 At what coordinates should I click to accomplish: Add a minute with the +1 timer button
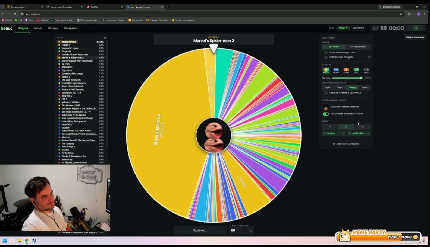(422, 28)
